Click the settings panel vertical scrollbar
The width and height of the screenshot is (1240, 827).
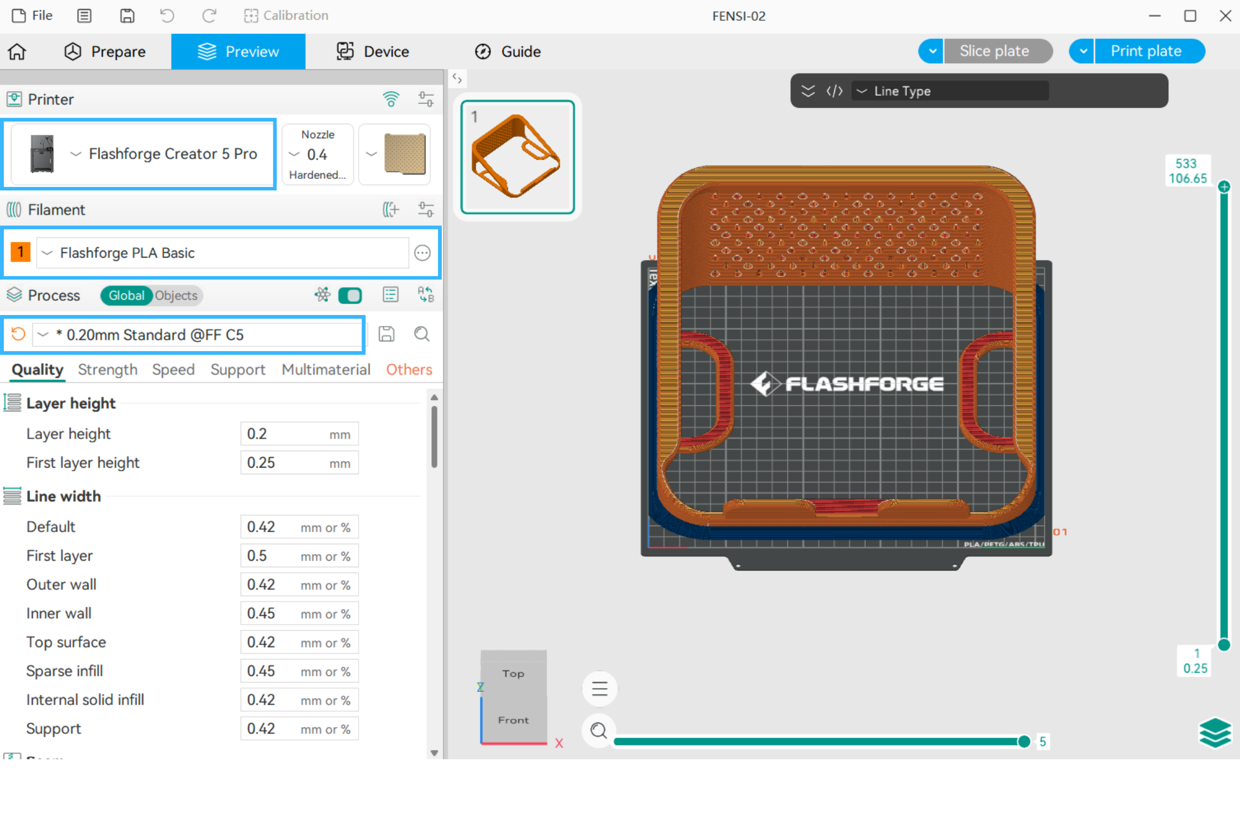click(434, 436)
